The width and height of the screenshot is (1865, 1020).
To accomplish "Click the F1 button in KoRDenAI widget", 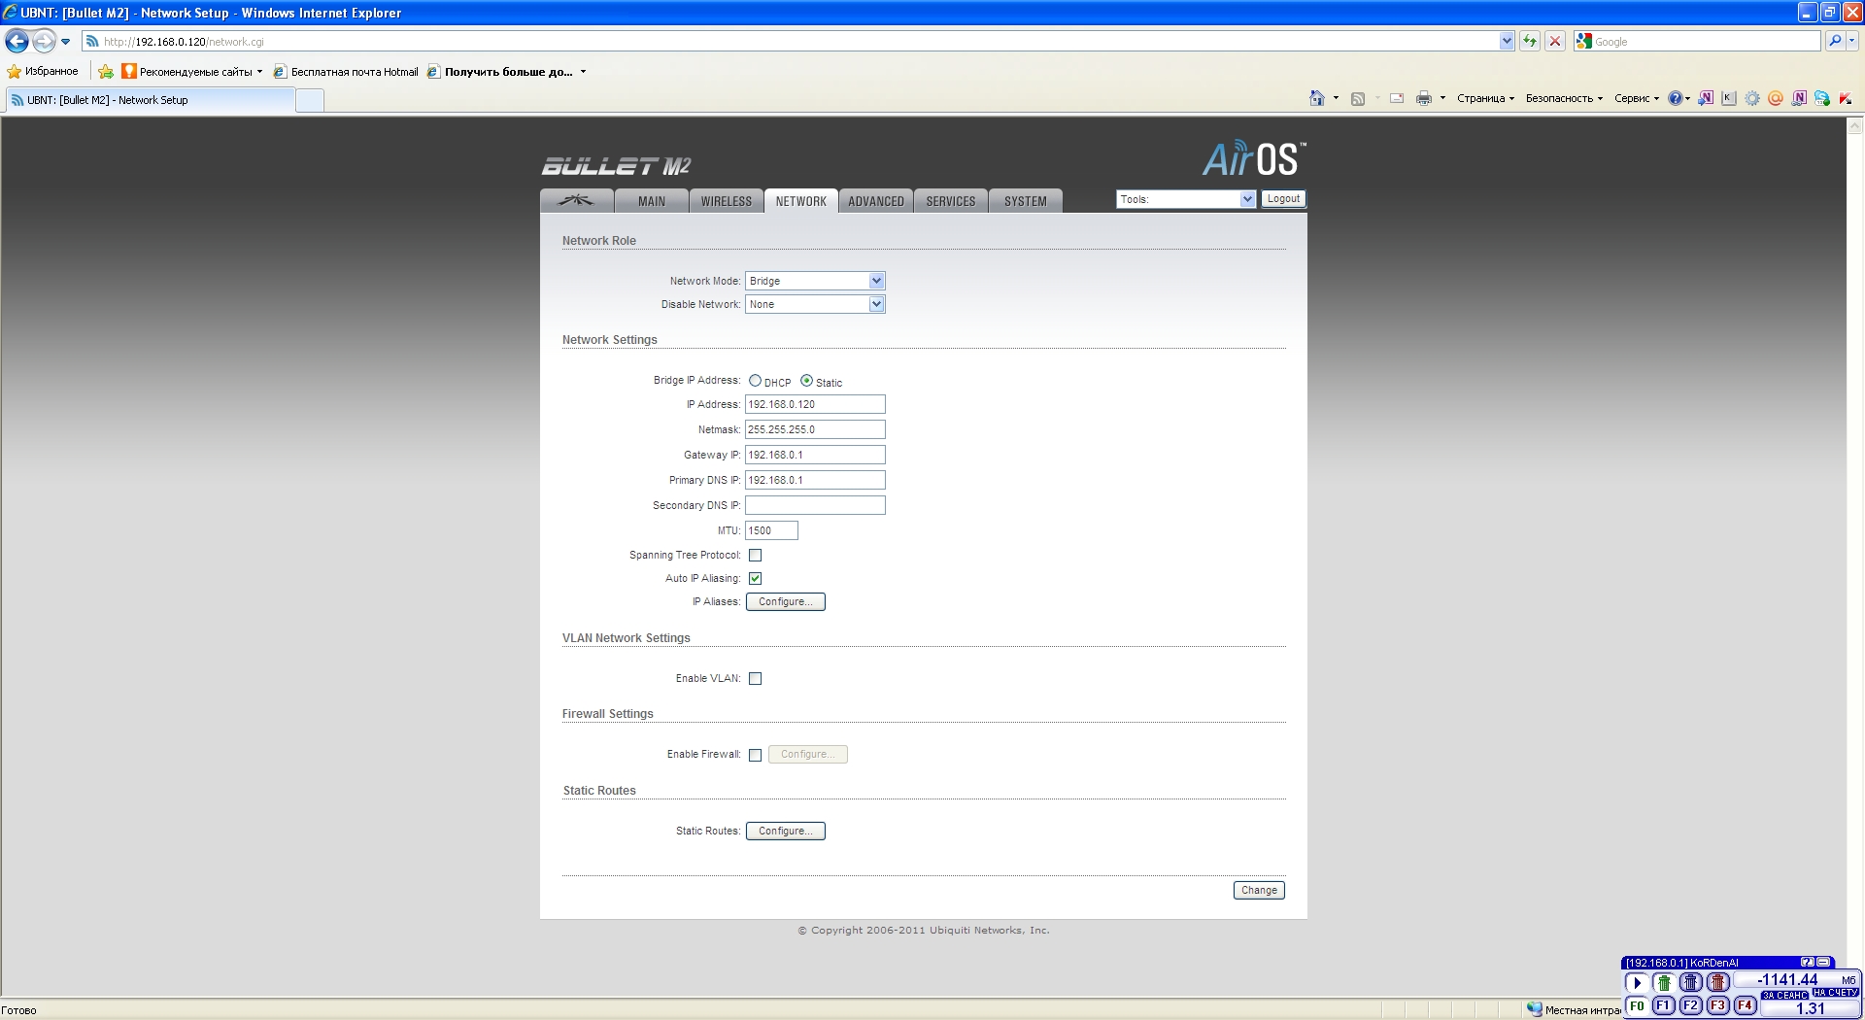I will tap(1664, 1005).
